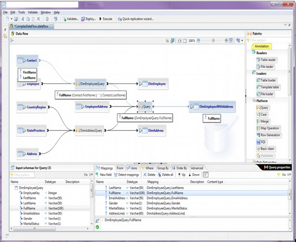Click the Detect mappings button
This screenshot has height=242, width=296.
tap(127, 175)
